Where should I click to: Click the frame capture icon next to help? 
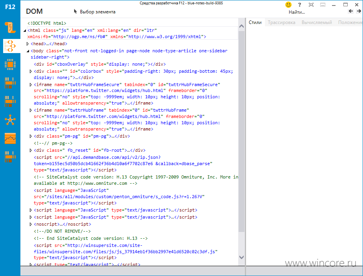[311, 5]
